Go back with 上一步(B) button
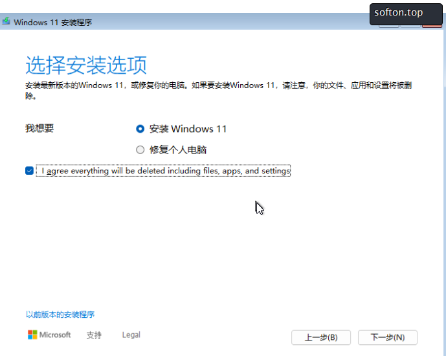The width and height of the screenshot is (446, 356). (x=321, y=337)
